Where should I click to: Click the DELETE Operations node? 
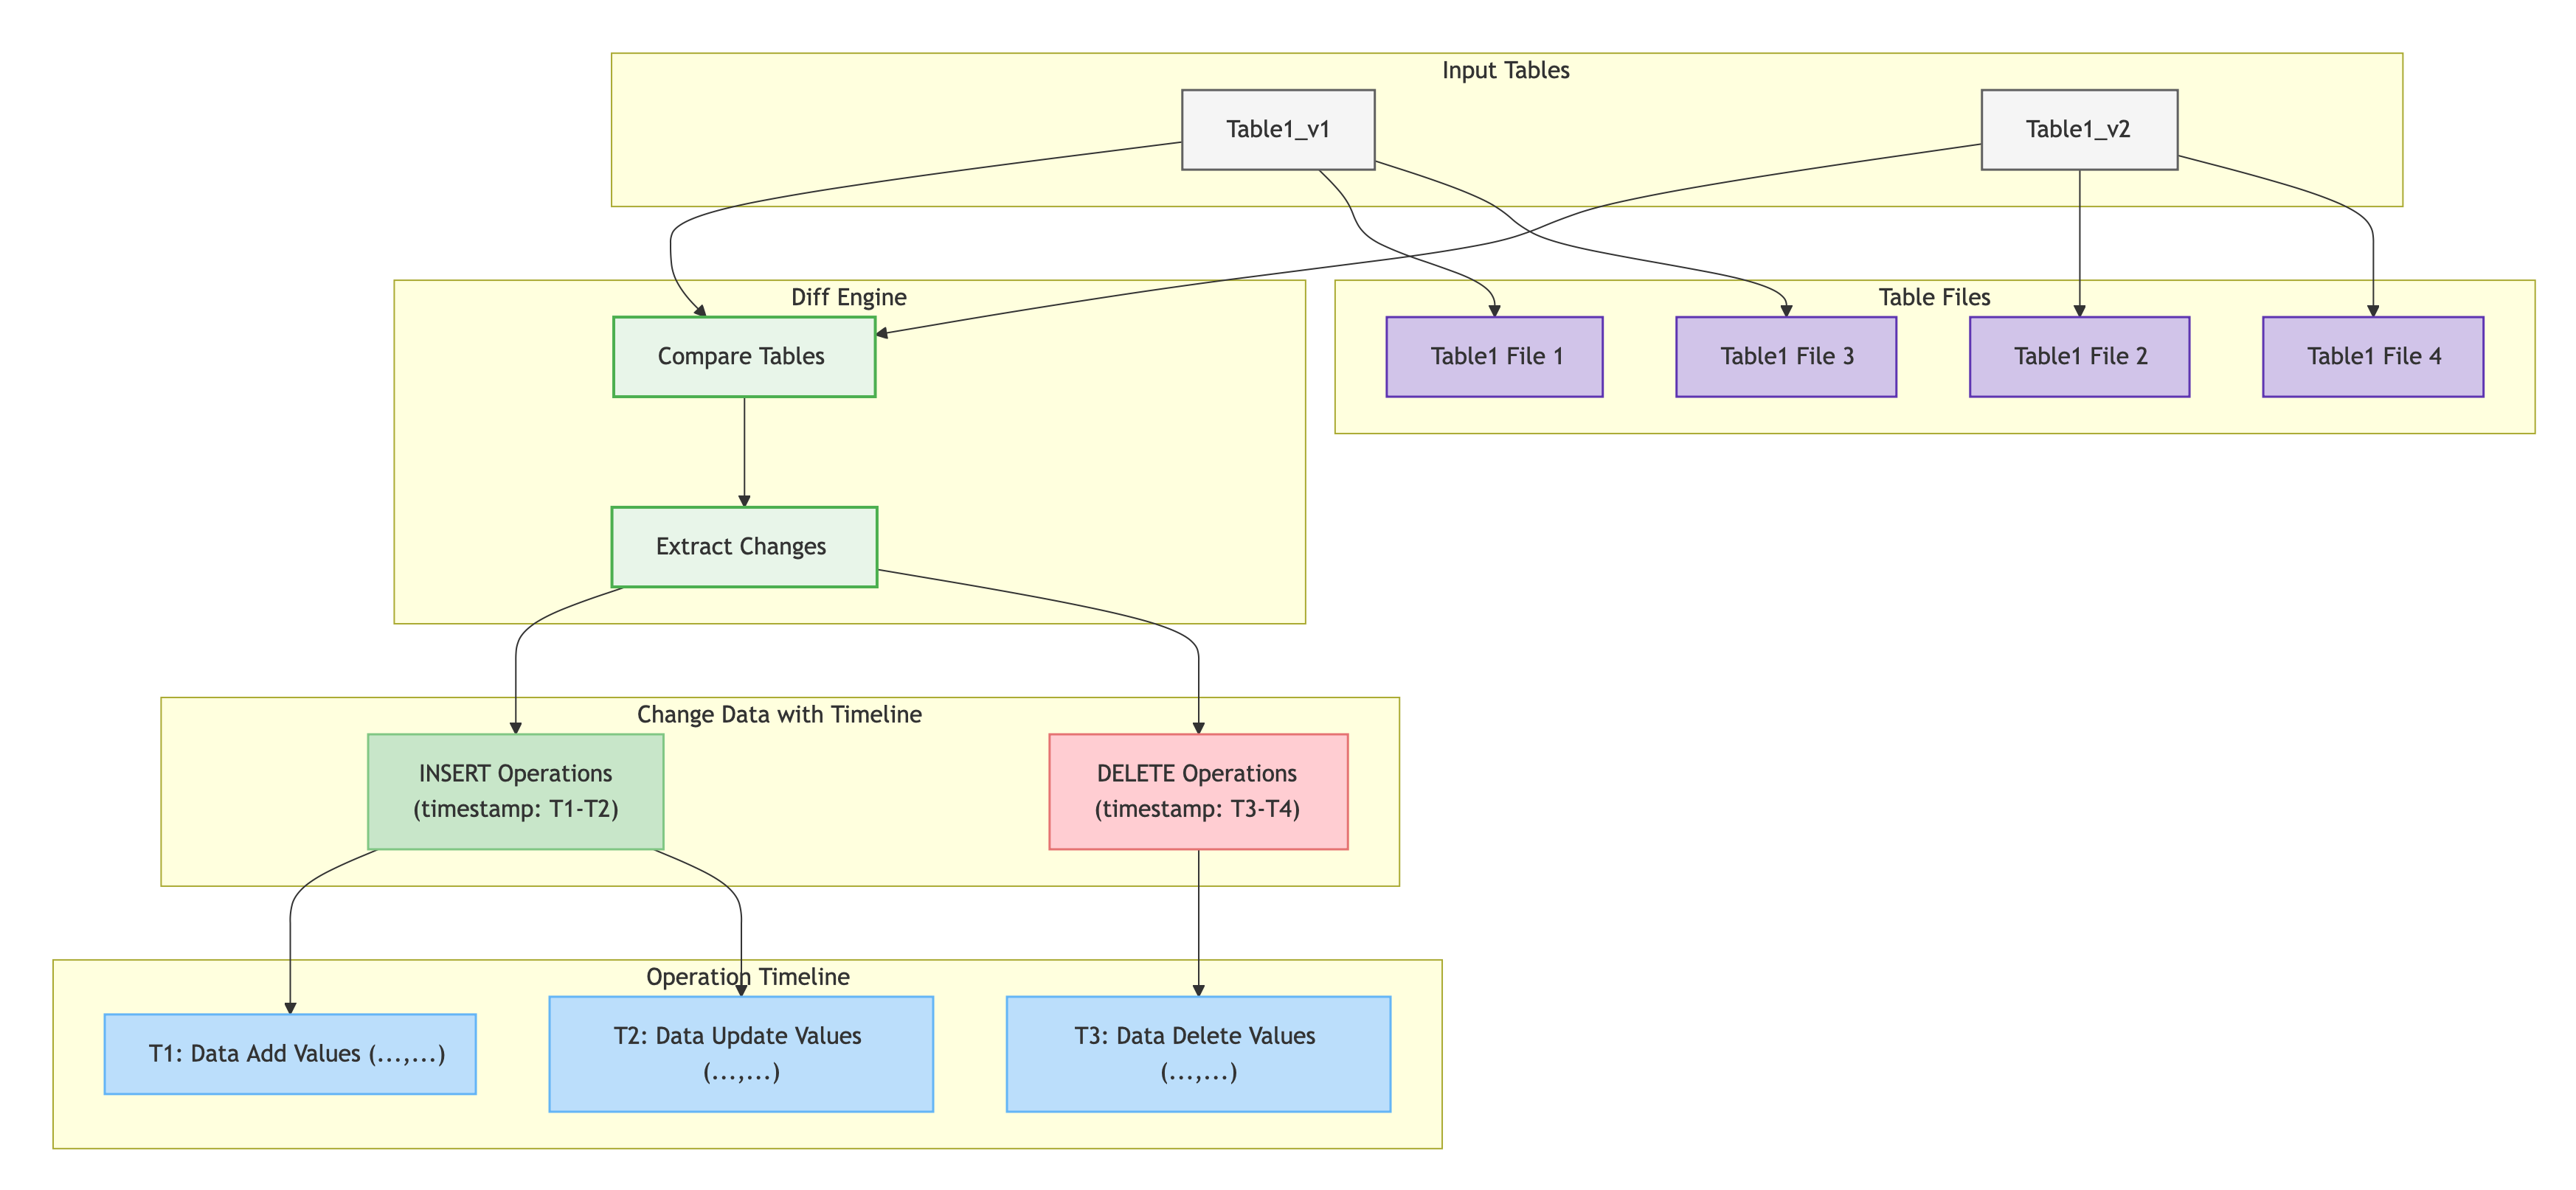[x=1198, y=791]
